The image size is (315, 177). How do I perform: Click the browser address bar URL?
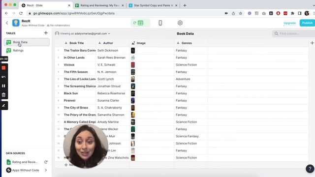click(x=74, y=13)
